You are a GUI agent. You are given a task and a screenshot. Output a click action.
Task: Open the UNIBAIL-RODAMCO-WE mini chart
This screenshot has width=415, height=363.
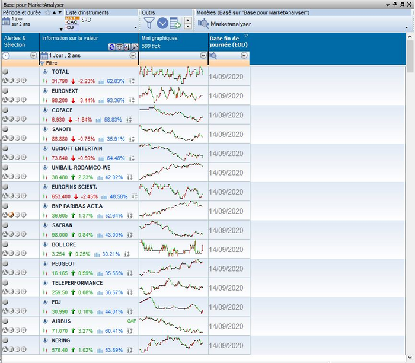pos(173,172)
